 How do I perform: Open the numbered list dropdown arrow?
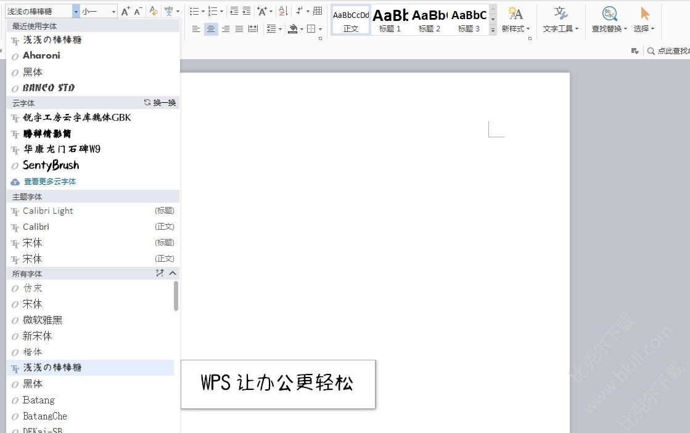click(221, 12)
